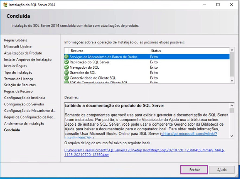The width and height of the screenshot is (240, 179).
Task: Click the Configuração da Instância step
Action: click(x=24, y=98)
